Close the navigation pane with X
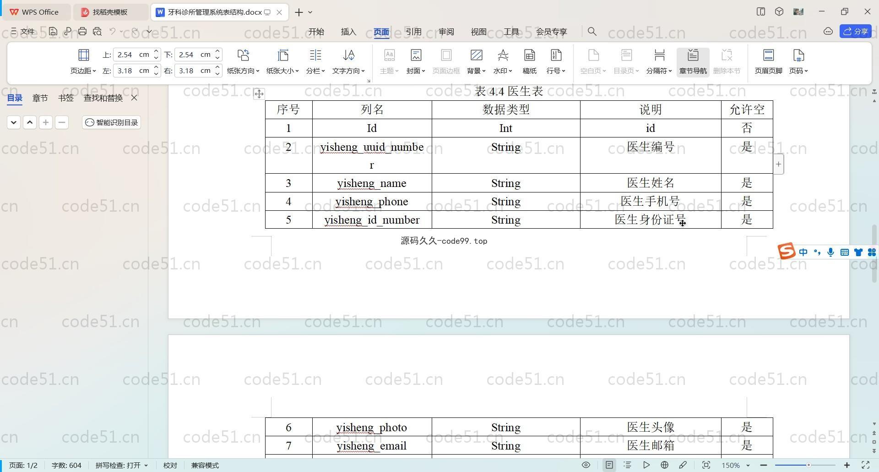This screenshot has height=472, width=879. [134, 98]
